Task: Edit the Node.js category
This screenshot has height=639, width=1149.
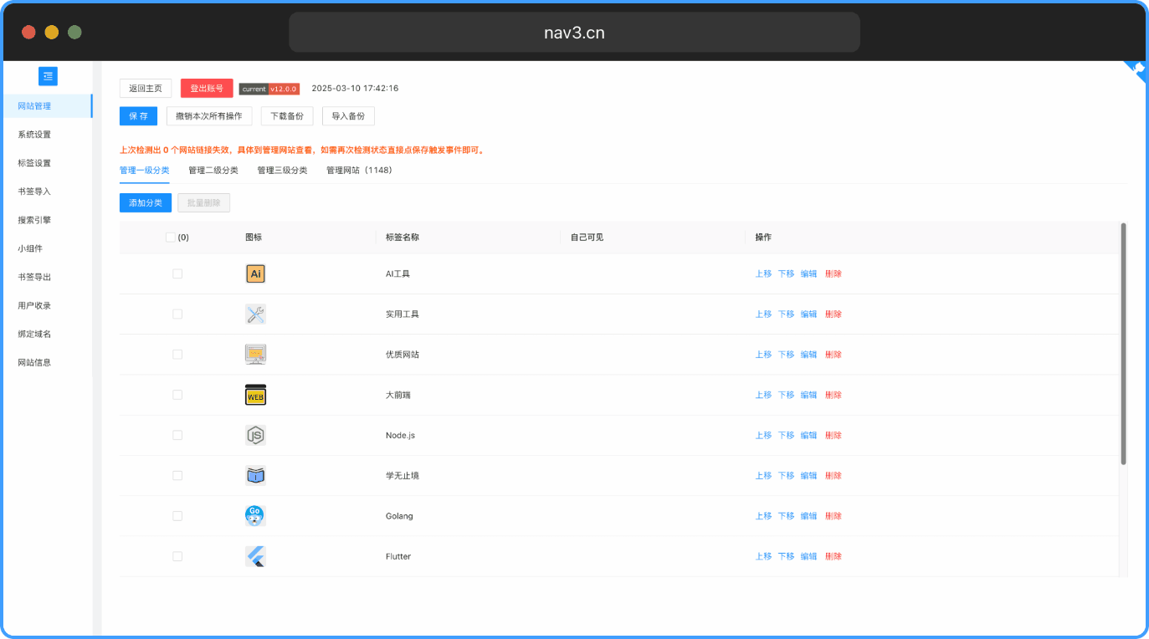Action: (808, 435)
